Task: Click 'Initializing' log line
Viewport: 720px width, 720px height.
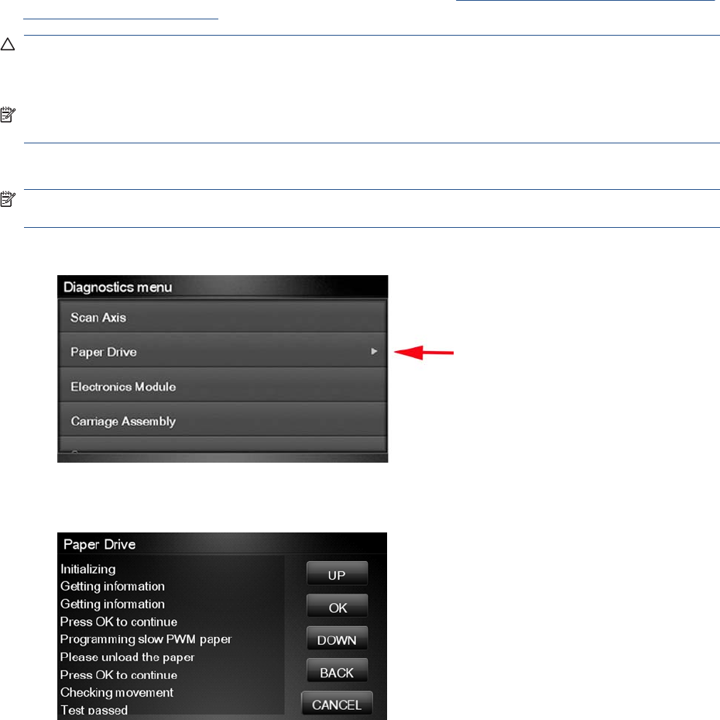Action: [x=88, y=569]
